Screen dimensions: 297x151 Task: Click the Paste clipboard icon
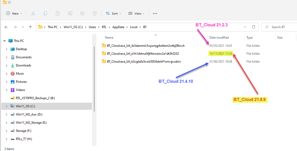(x=58, y=13)
